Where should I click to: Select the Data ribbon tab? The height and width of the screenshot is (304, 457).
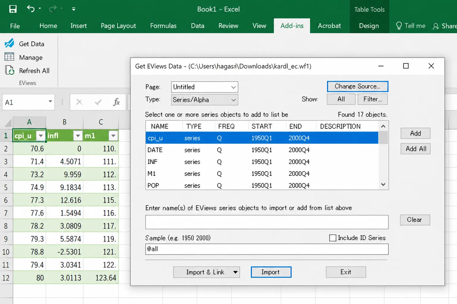(197, 26)
